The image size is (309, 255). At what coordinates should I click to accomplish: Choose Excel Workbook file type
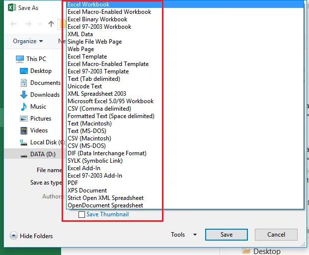pos(185,4)
